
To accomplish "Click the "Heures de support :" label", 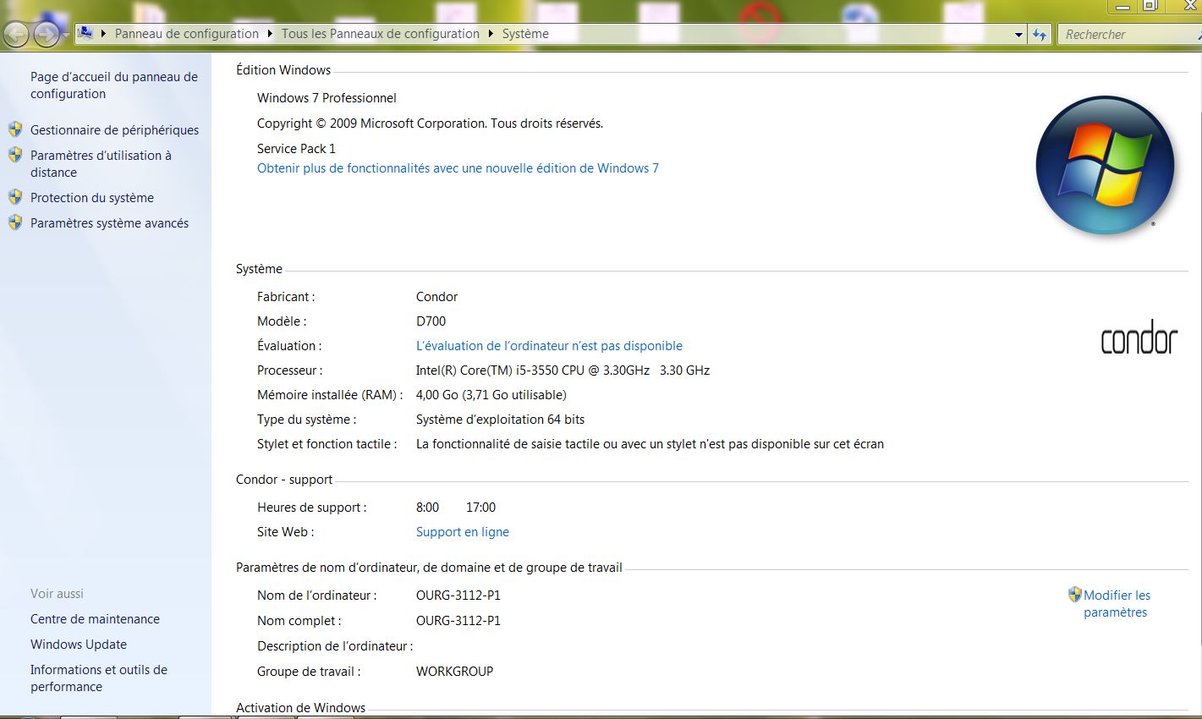I will (312, 508).
